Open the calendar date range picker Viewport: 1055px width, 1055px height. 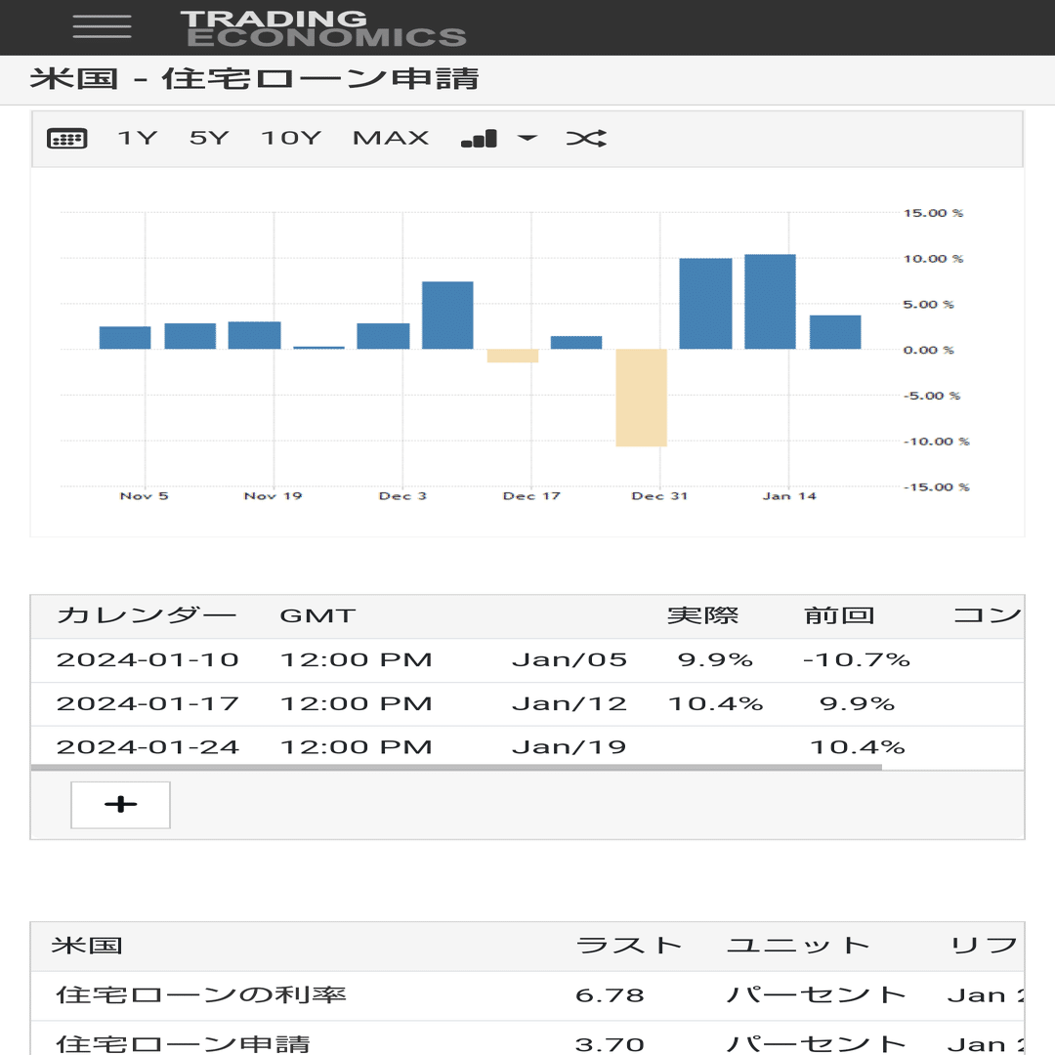67,139
